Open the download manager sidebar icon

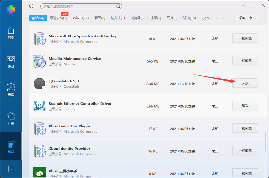11,169
